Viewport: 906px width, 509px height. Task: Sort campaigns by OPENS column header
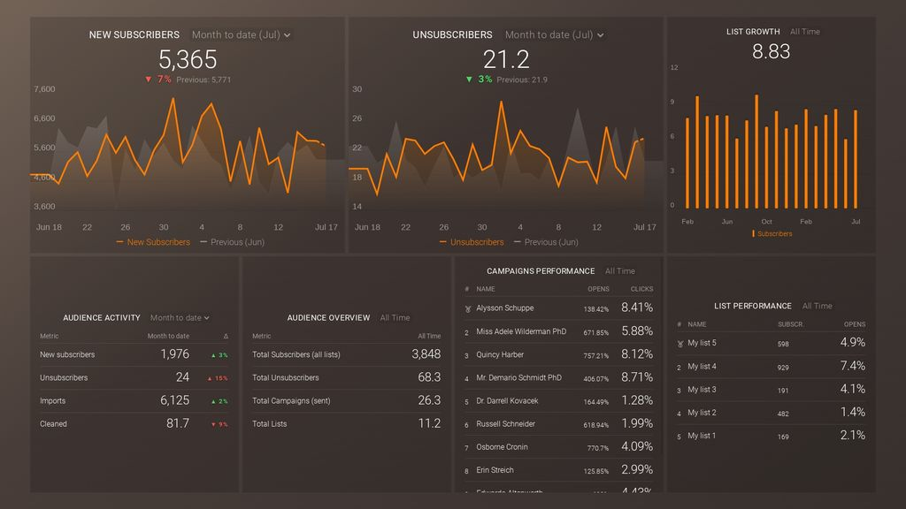pos(598,289)
